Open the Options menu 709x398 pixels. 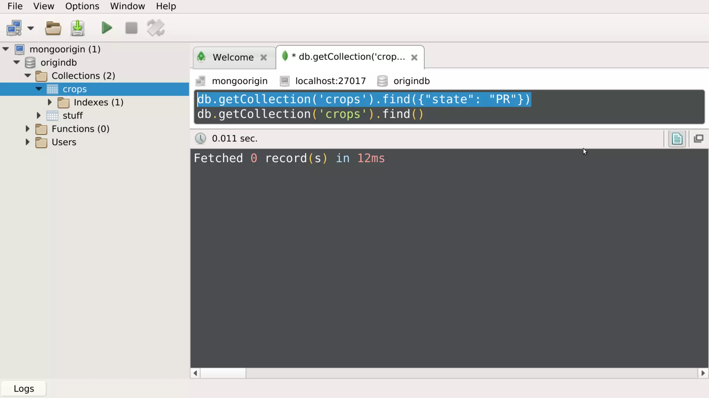82,6
